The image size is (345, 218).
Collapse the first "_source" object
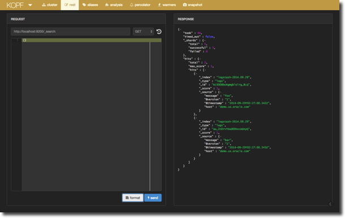[220, 92]
